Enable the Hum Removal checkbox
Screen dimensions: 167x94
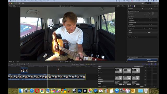pyautogui.click(x=128, y=26)
